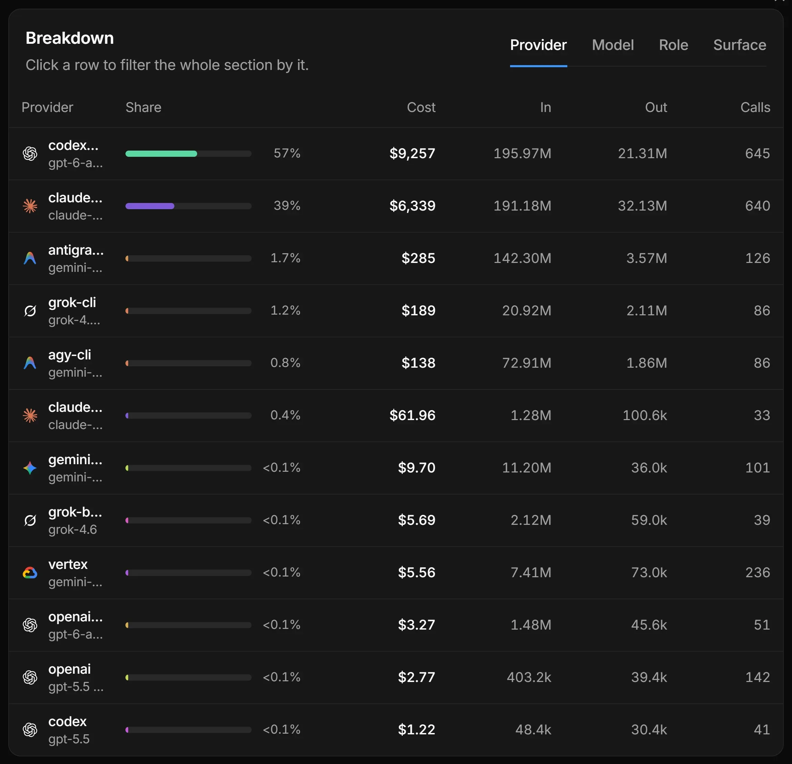
Task: Click the Claude starburst icon in the $6,339 row
Action: [30, 206]
